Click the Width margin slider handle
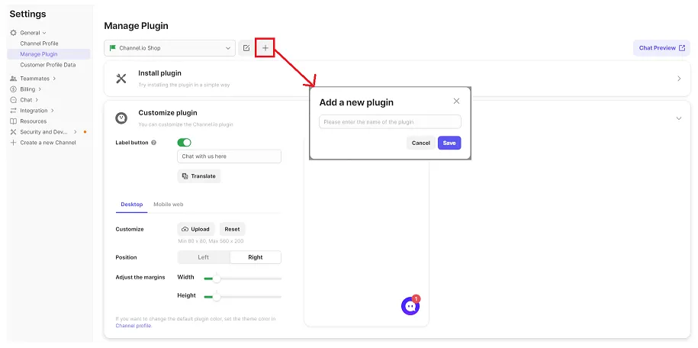The width and height of the screenshot is (698, 348). click(217, 278)
